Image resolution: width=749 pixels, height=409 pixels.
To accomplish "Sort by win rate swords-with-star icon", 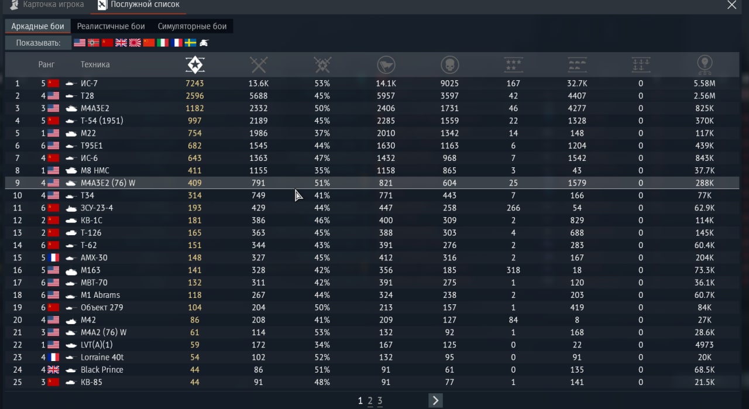I will (322, 64).
